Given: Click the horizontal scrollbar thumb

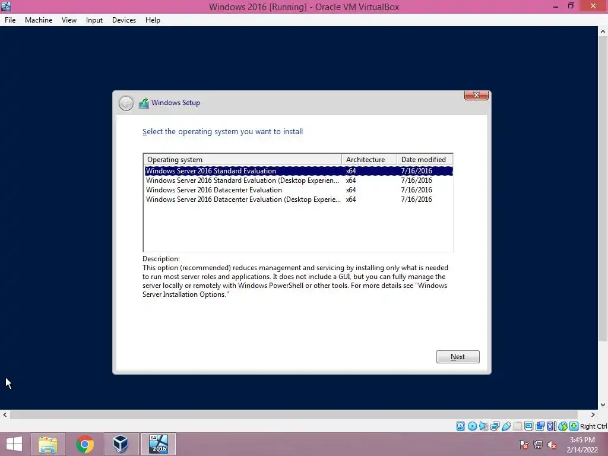Looking at the screenshot, I should click(294, 414).
